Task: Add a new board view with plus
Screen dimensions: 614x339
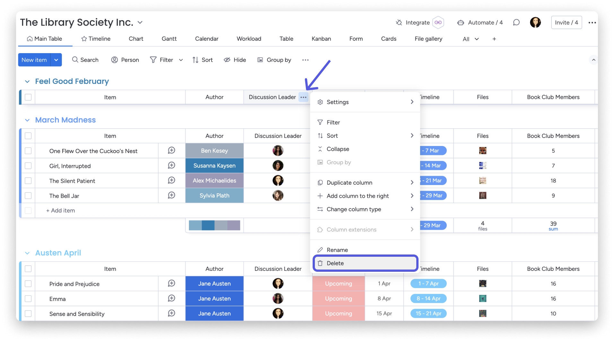Action: 494,39
